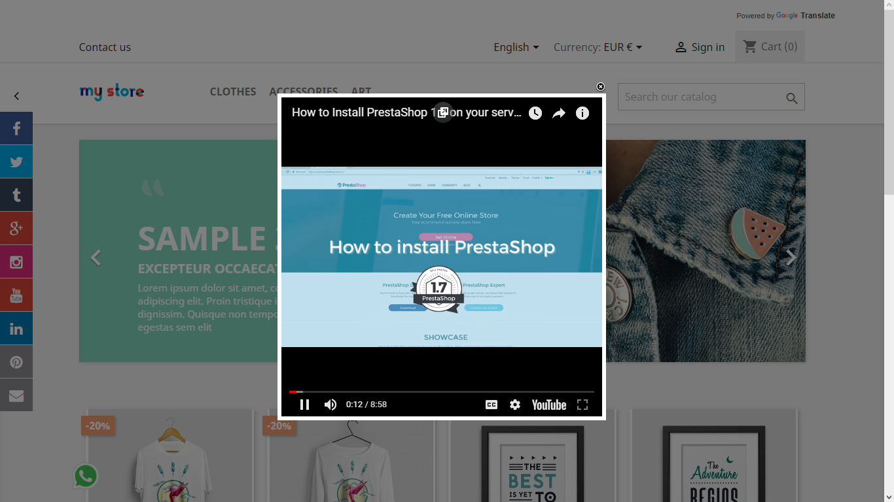
Task: Add video to Watch Later
Action: tap(535, 113)
